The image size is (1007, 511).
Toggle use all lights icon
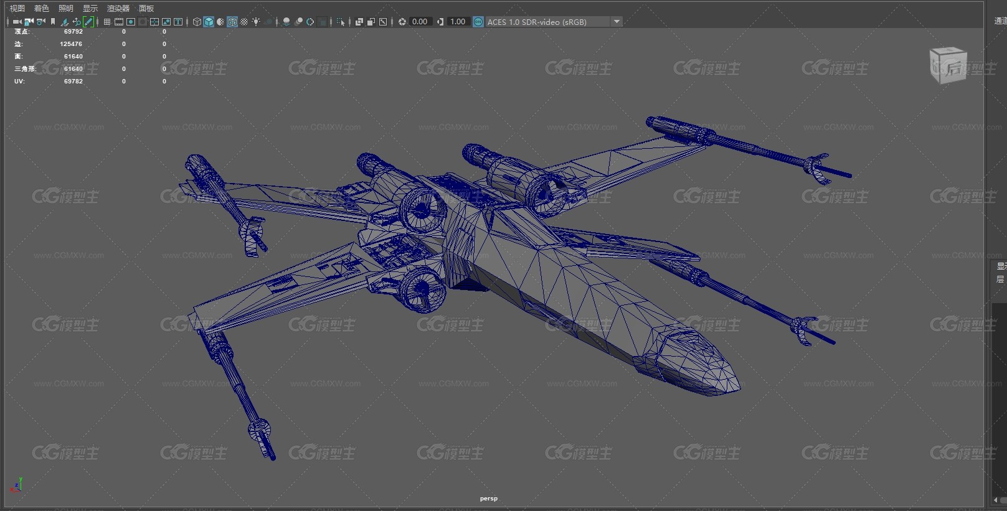click(256, 22)
